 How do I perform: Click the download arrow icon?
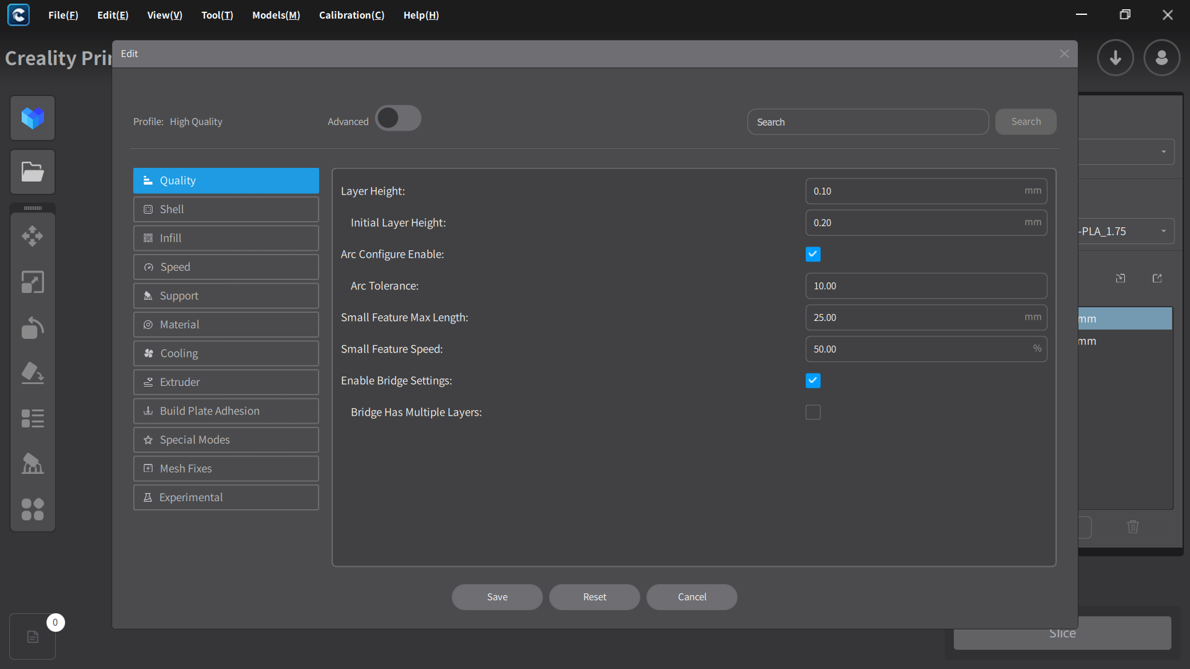(1116, 58)
